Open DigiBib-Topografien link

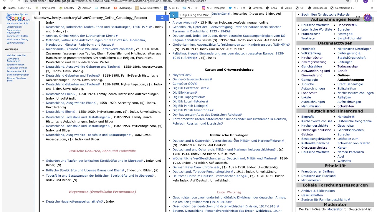(188, 97)
